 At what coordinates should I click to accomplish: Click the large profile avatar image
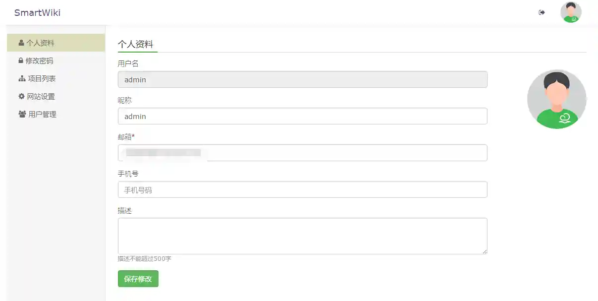coord(556,99)
